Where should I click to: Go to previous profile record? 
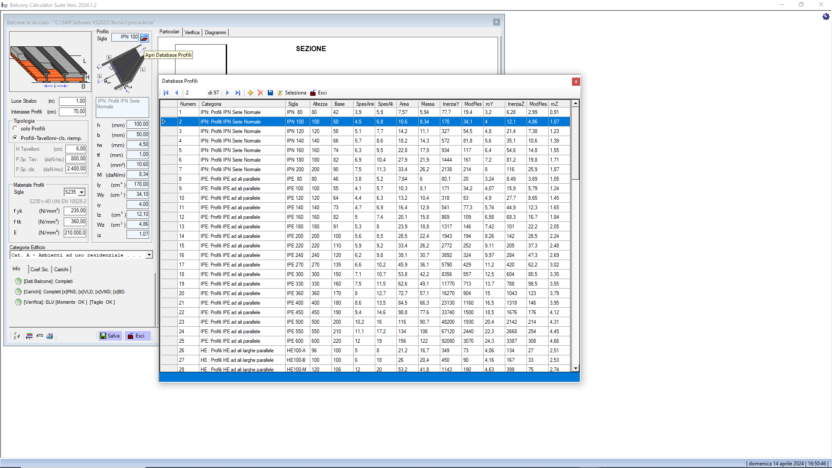click(176, 93)
